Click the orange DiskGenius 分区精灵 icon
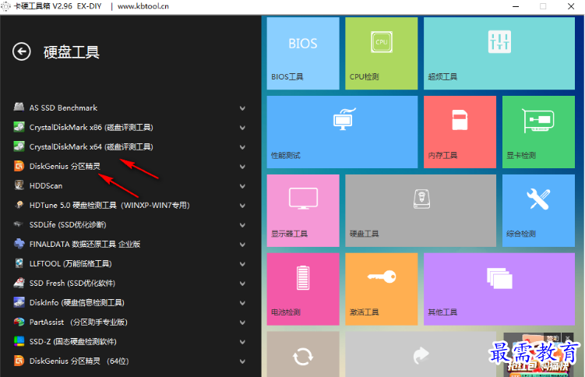585x377 pixels. click(19, 166)
